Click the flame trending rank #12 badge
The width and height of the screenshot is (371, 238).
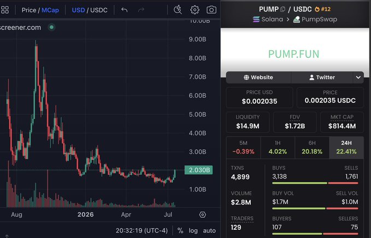322,9
